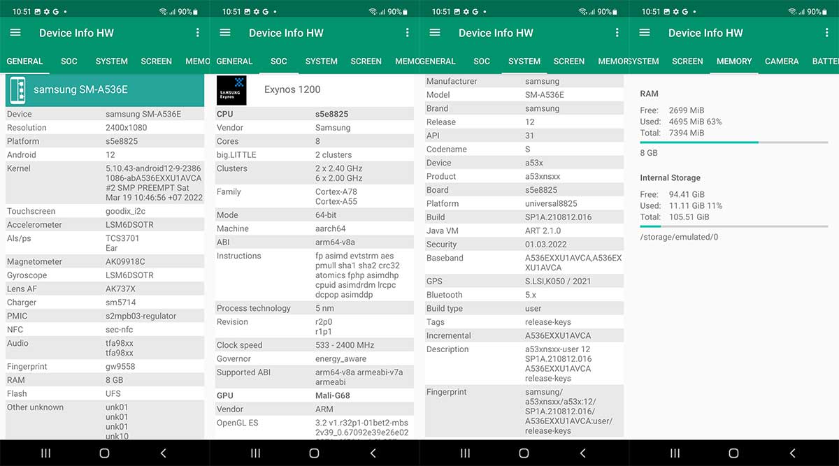Open the hamburger menu on the General screen
The width and height of the screenshot is (839, 466).
15,33
